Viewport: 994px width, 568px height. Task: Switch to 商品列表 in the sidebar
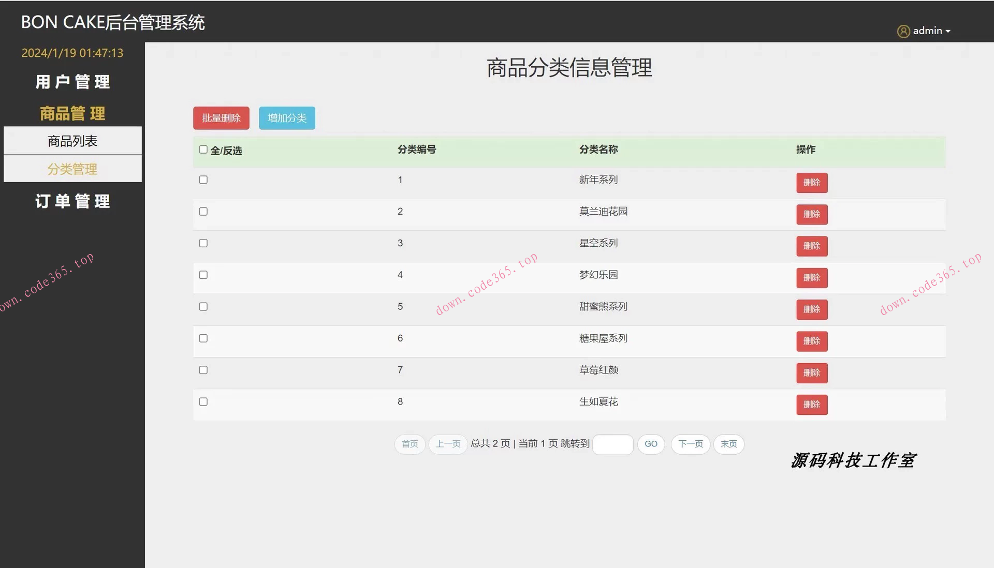click(x=72, y=140)
